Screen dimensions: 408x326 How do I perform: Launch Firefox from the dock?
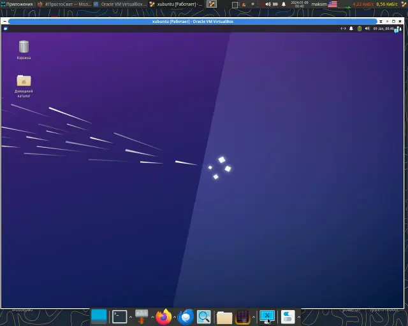coord(164,316)
